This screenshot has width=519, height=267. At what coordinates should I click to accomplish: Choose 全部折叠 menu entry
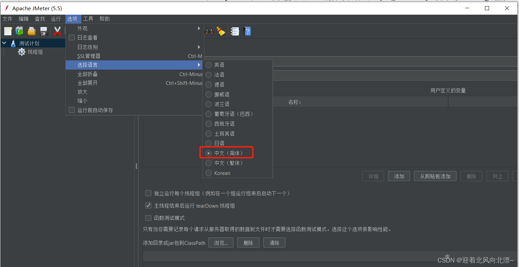tap(135, 74)
